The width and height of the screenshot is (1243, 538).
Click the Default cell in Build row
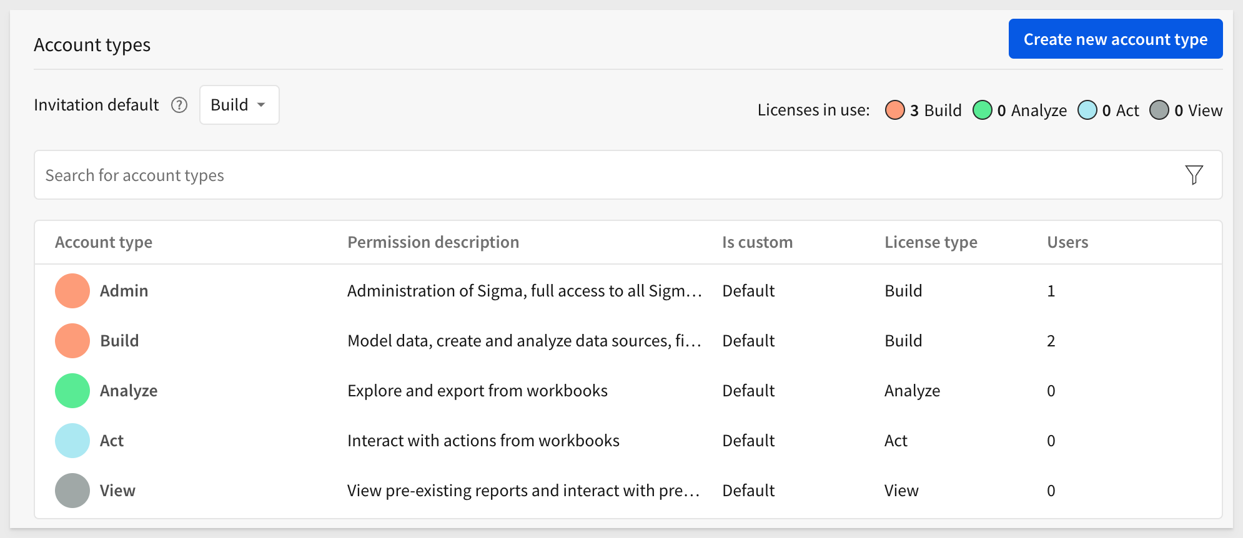tap(748, 341)
